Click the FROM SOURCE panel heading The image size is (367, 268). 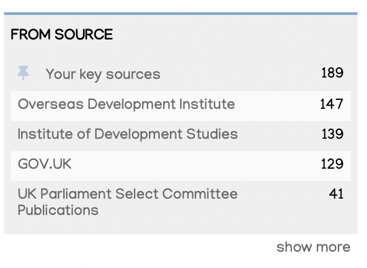click(62, 35)
